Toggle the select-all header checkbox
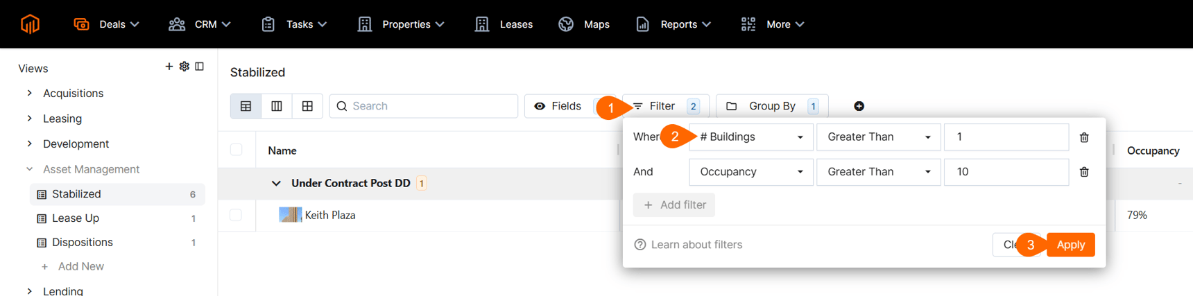The width and height of the screenshot is (1193, 296). pos(237,150)
